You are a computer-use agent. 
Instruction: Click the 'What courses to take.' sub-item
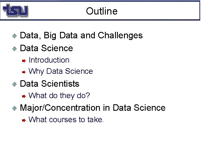coord(66,120)
